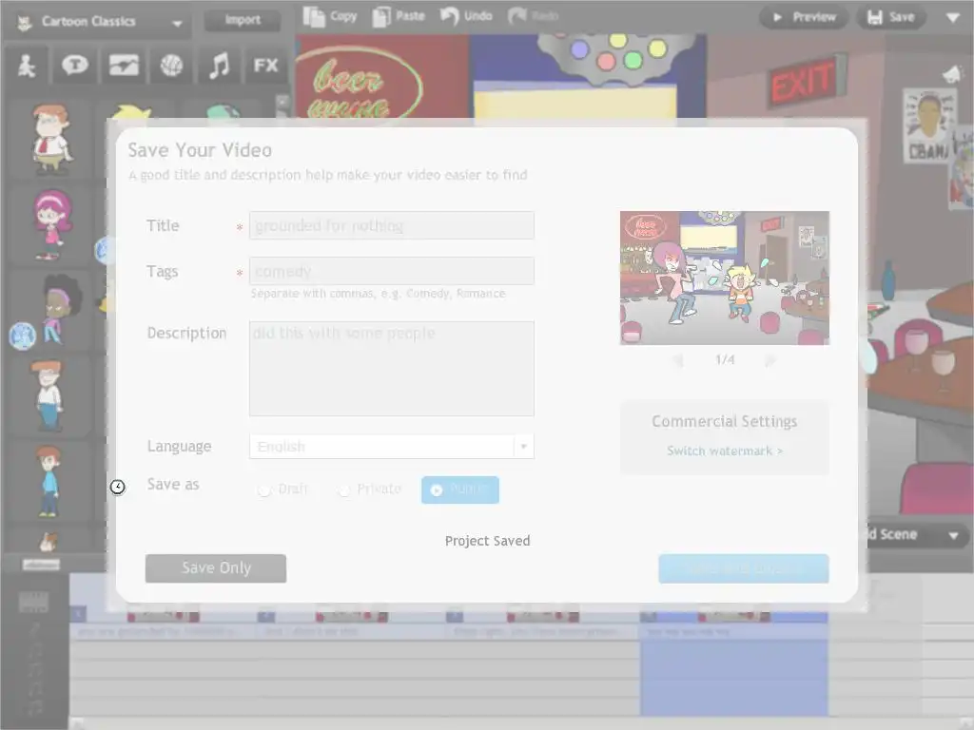This screenshot has height=730, width=974.
Task: Select the Private radio option
Action: 370,490
